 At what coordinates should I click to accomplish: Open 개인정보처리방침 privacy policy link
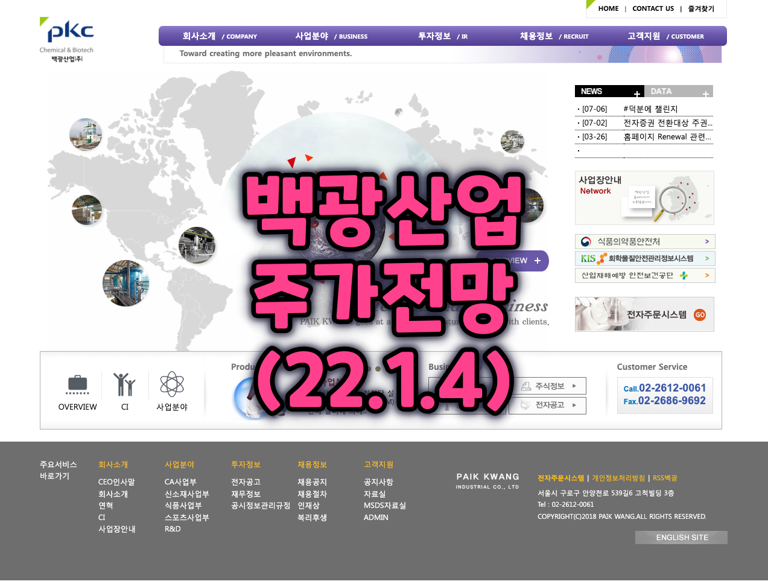[618, 478]
